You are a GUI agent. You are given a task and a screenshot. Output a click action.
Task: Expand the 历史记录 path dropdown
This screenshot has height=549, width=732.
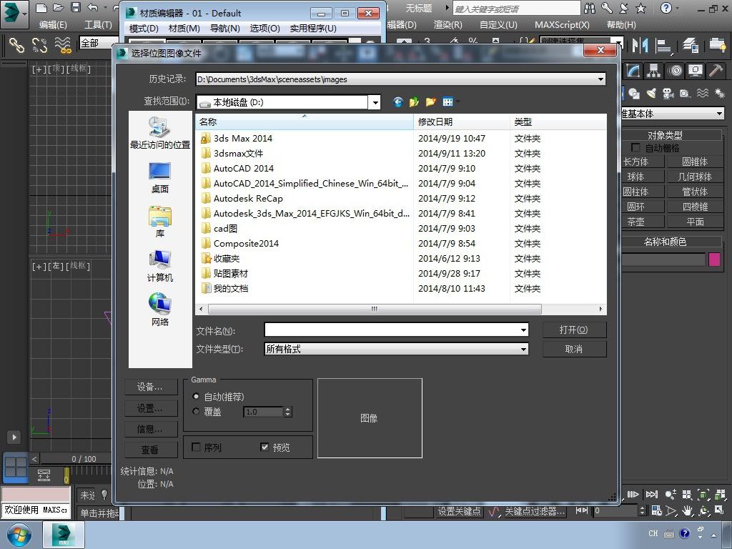600,79
